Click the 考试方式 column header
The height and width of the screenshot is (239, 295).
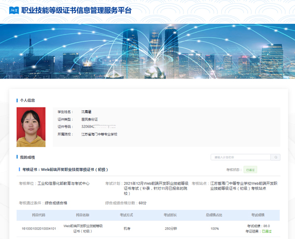point(127,215)
